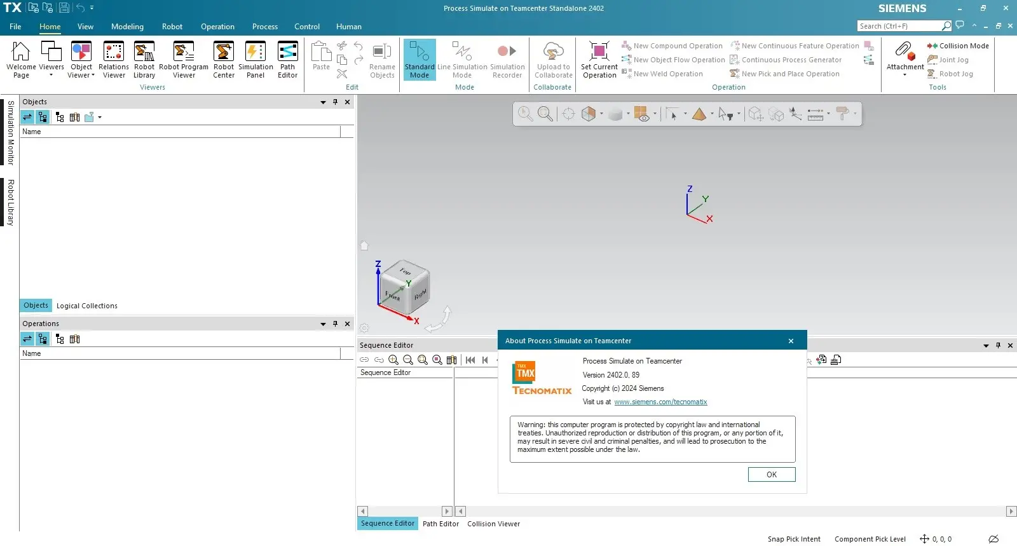This screenshot has height=546, width=1017.
Task: Click Snap Pick Intent in status bar
Action: pyautogui.click(x=794, y=539)
